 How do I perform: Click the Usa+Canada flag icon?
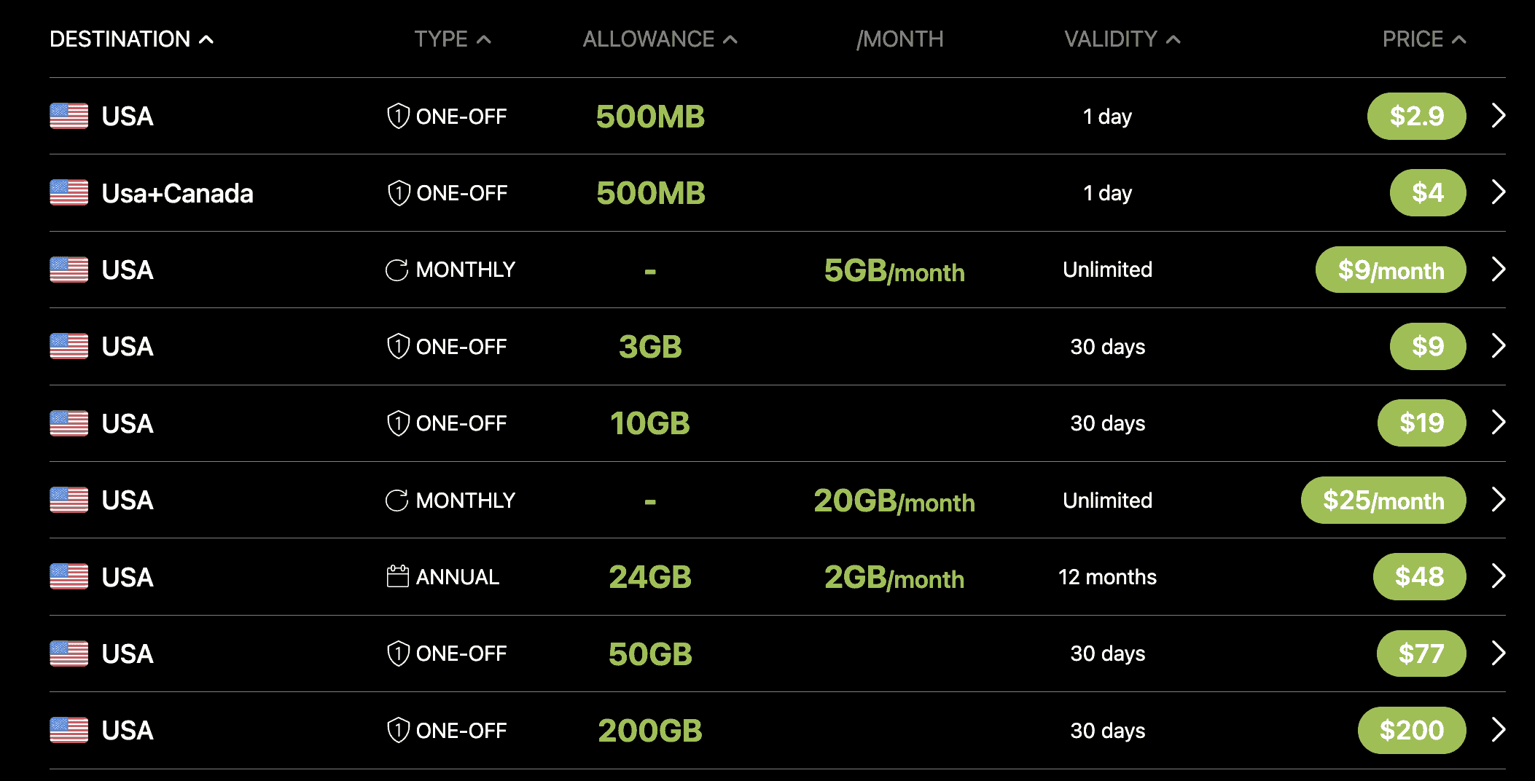(x=69, y=193)
